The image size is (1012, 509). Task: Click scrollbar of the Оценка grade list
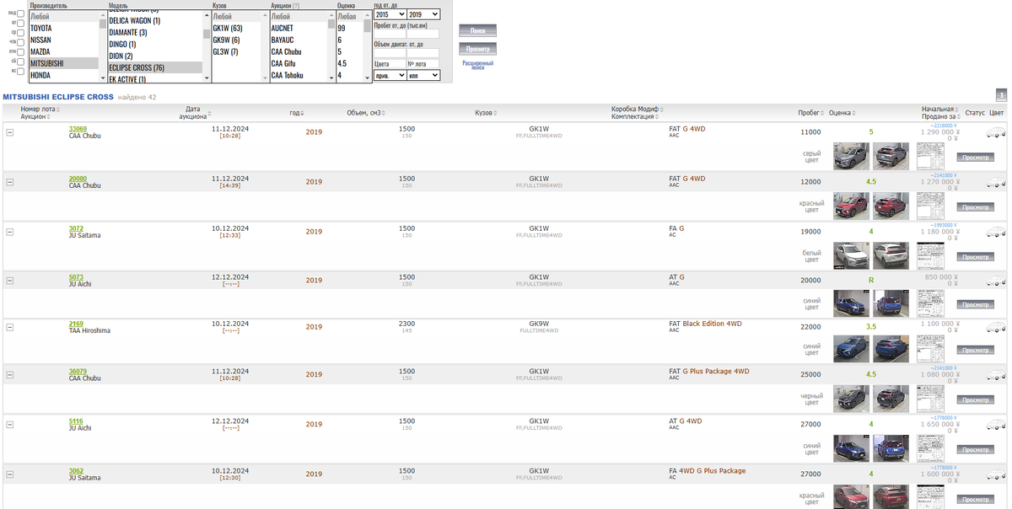[x=368, y=46]
